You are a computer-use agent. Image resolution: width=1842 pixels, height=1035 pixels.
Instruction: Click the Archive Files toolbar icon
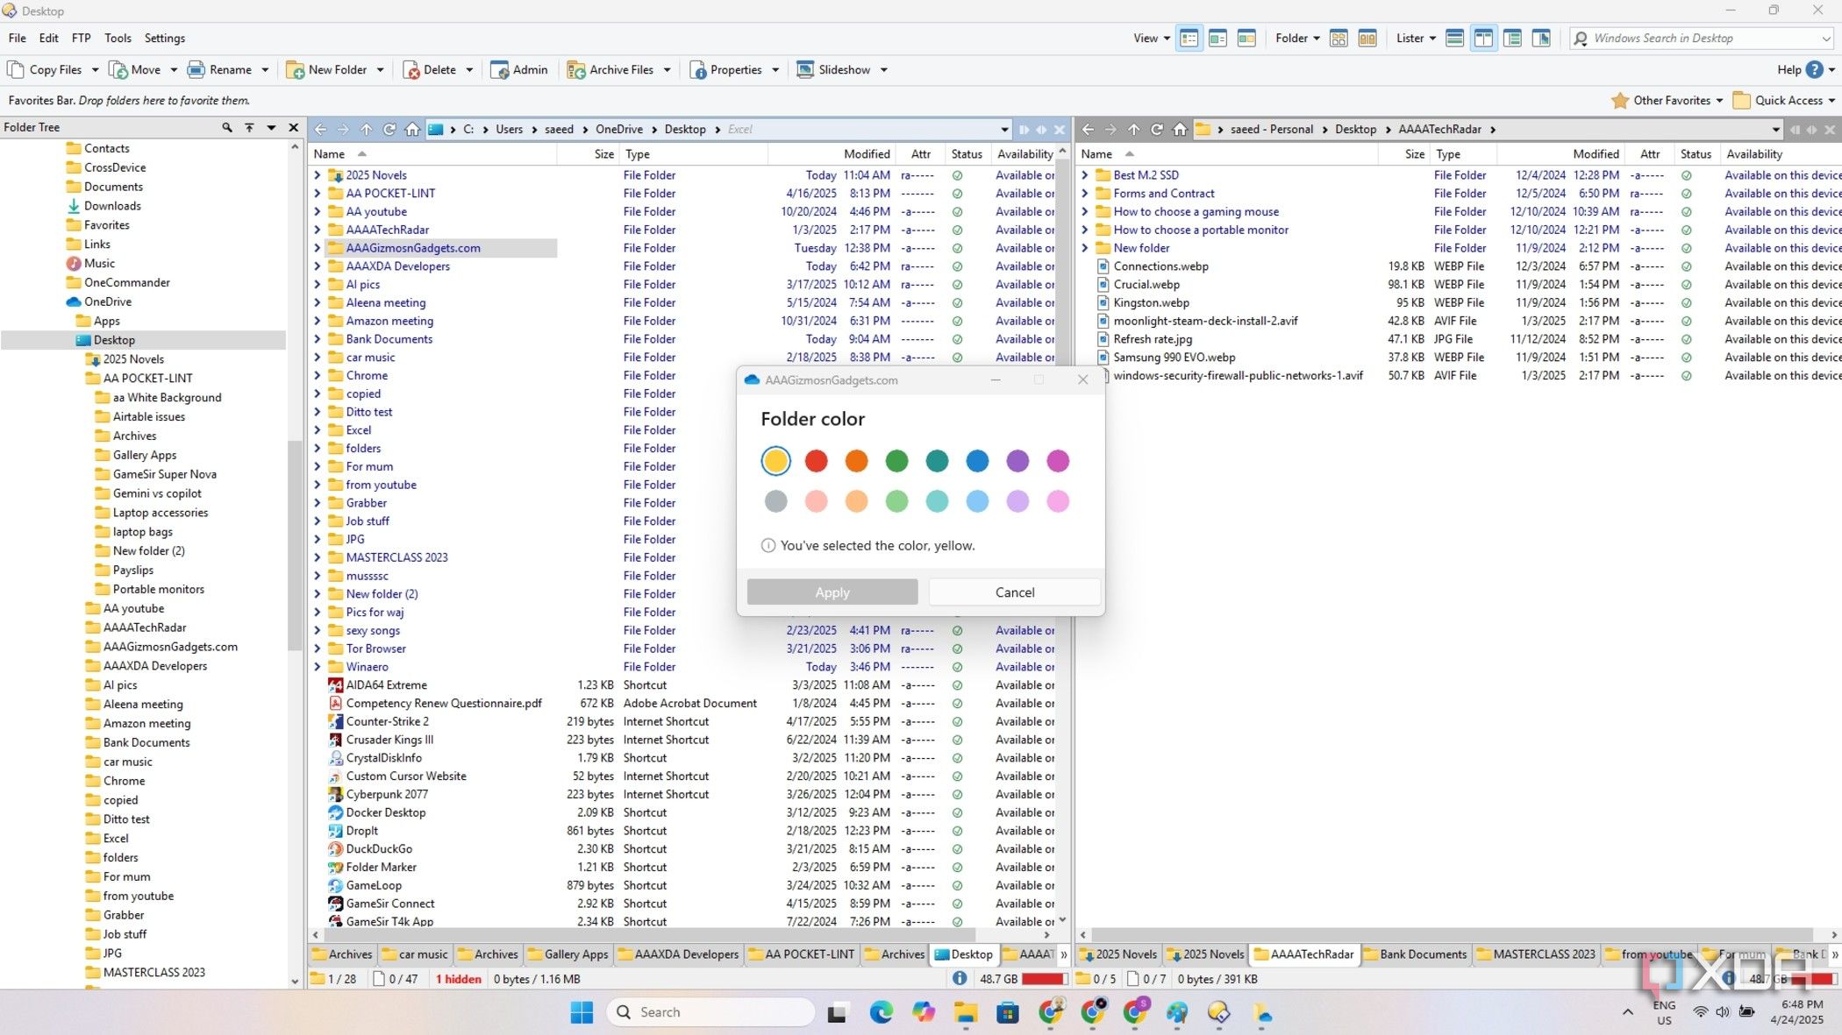[576, 70]
